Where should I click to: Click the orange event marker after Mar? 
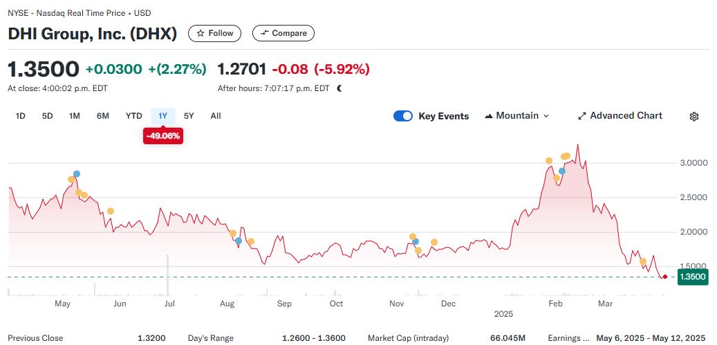(643, 262)
